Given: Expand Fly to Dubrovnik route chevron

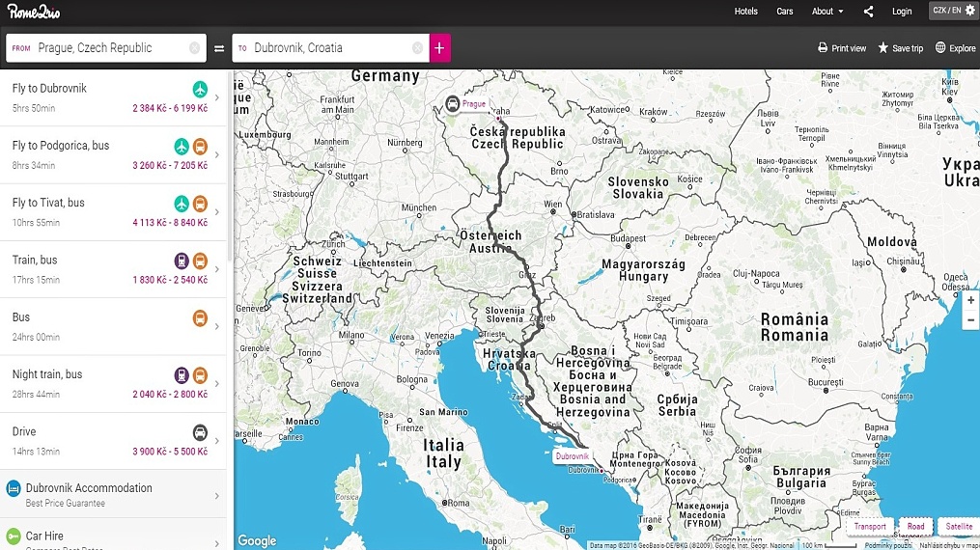Looking at the screenshot, I should point(217,97).
